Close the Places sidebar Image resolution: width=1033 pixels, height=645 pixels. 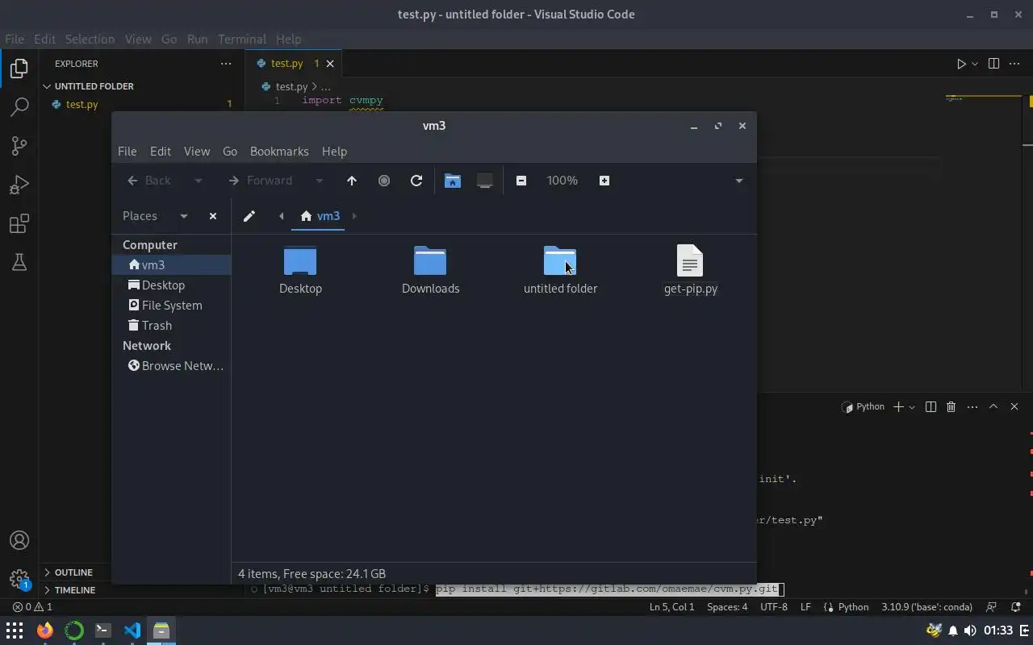coord(213,216)
